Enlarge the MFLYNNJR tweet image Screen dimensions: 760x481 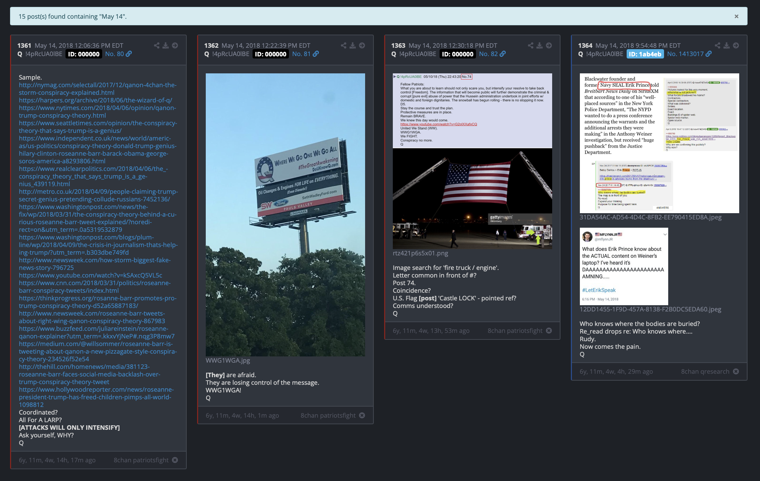click(624, 266)
